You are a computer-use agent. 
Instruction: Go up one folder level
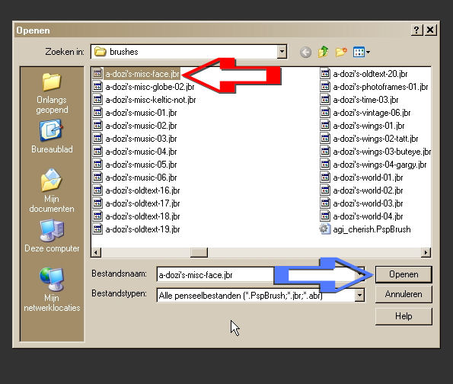click(x=324, y=52)
